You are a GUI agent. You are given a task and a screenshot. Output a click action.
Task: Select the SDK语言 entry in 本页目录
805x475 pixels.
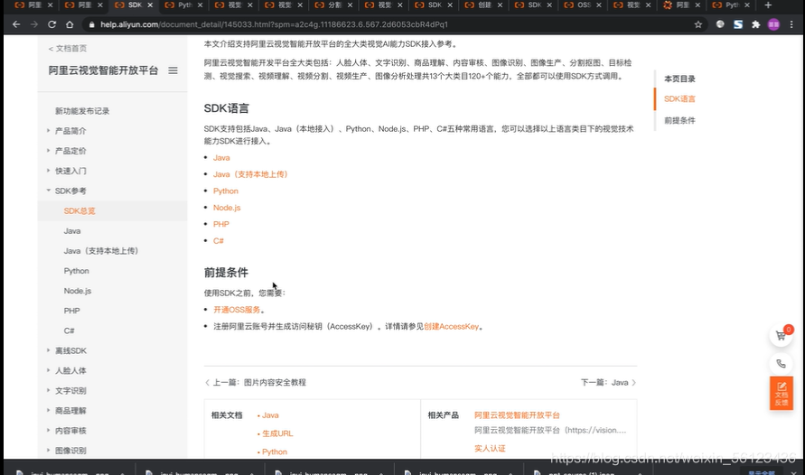[x=679, y=99]
